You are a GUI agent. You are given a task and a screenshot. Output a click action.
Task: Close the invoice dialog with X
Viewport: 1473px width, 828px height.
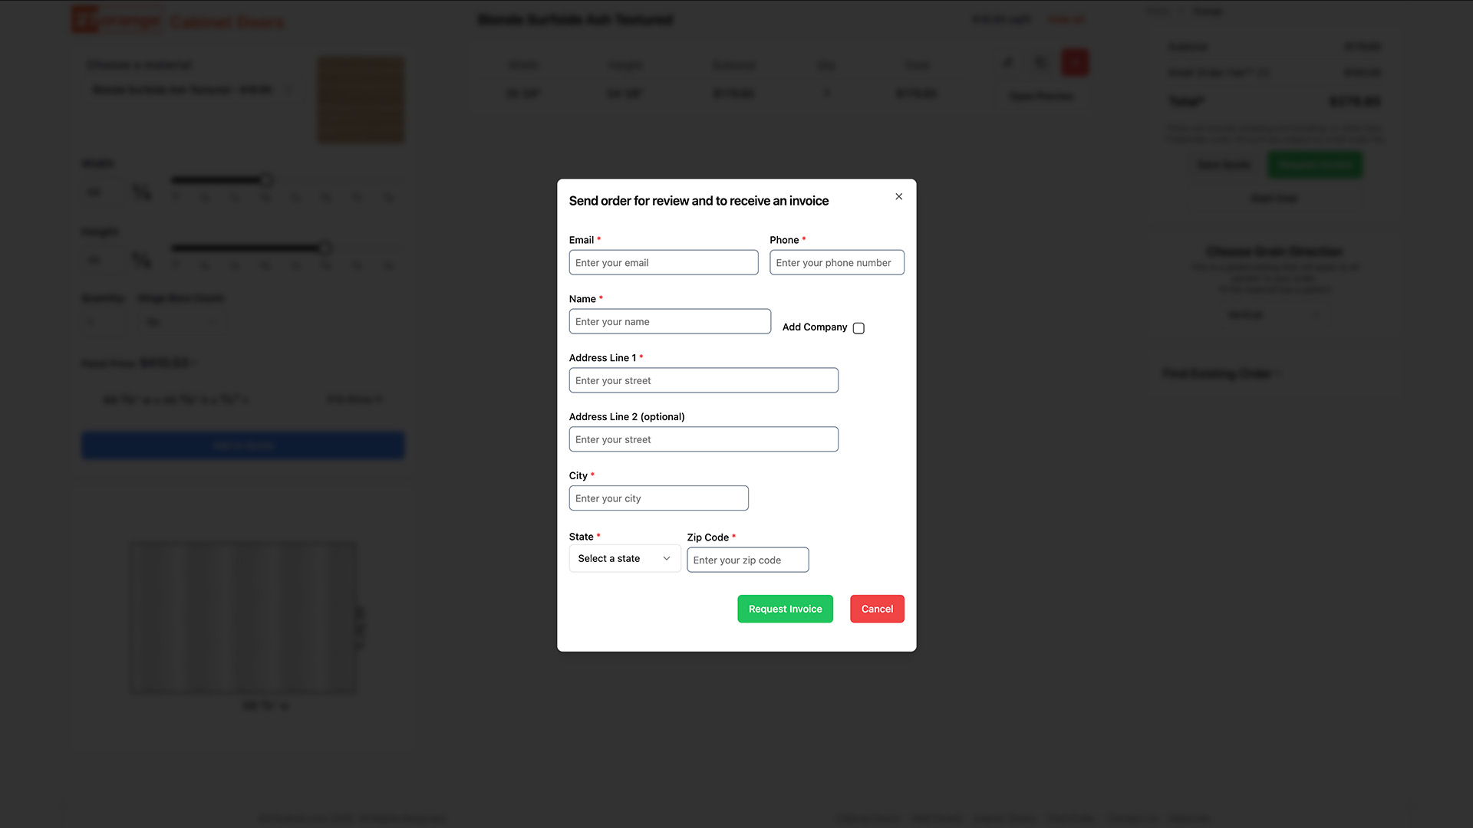click(898, 197)
